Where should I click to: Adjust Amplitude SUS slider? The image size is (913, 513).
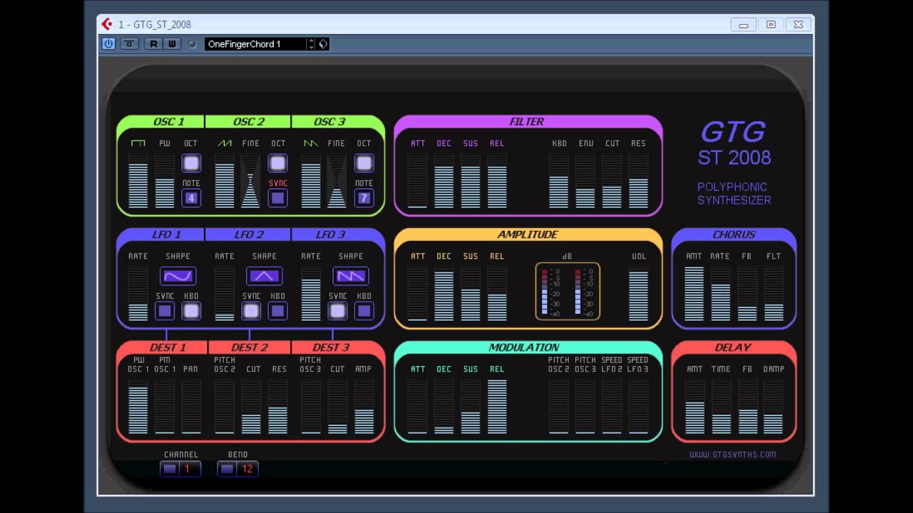(470, 294)
